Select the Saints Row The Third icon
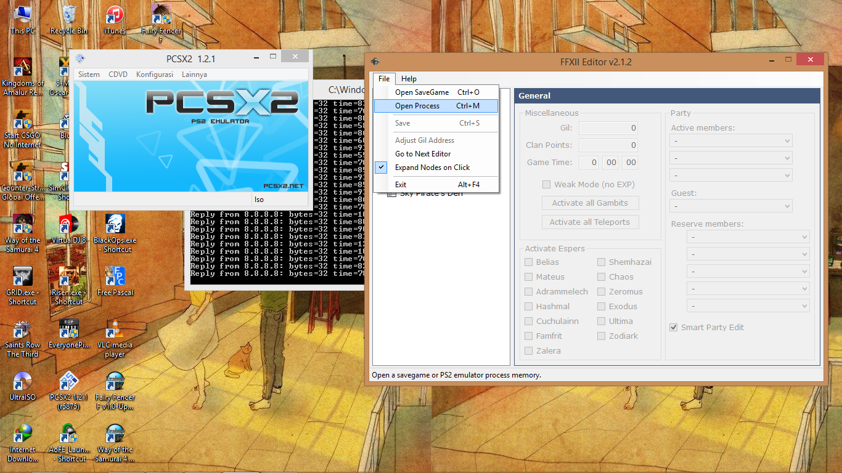This screenshot has height=473, width=842. pyautogui.click(x=23, y=338)
